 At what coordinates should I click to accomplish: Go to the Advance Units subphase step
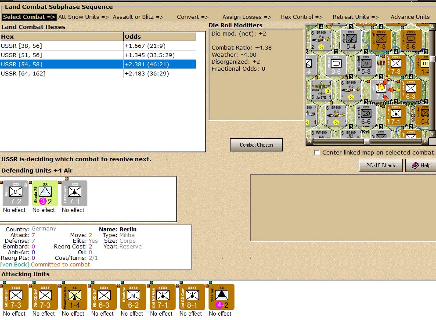pos(410,17)
